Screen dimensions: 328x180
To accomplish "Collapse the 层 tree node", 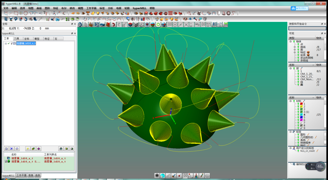I will tap(291, 68).
